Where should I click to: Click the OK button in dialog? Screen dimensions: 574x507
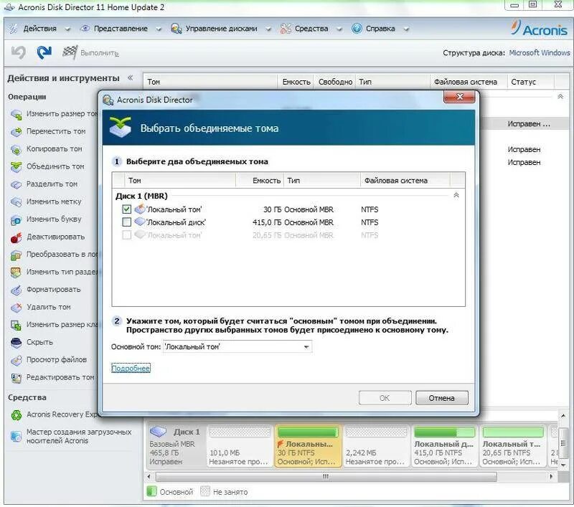385,398
